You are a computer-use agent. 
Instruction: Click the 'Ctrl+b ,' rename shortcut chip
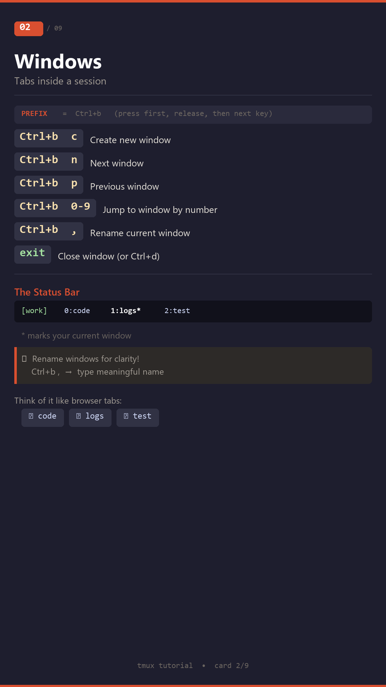click(x=49, y=231)
